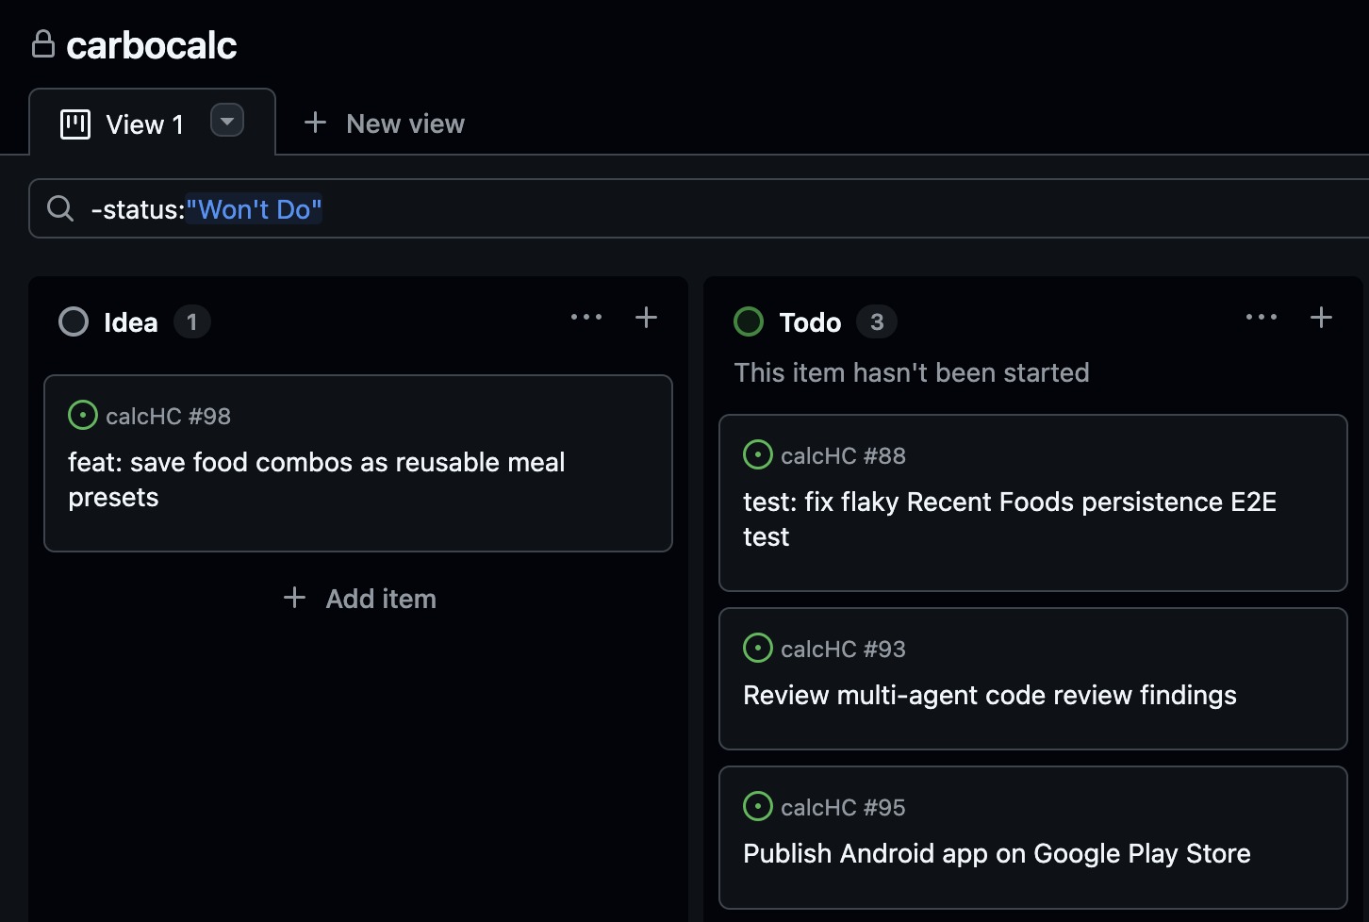Click the private lock icon beside carbocalc
Screen dimensions: 1369x922
click(43, 44)
